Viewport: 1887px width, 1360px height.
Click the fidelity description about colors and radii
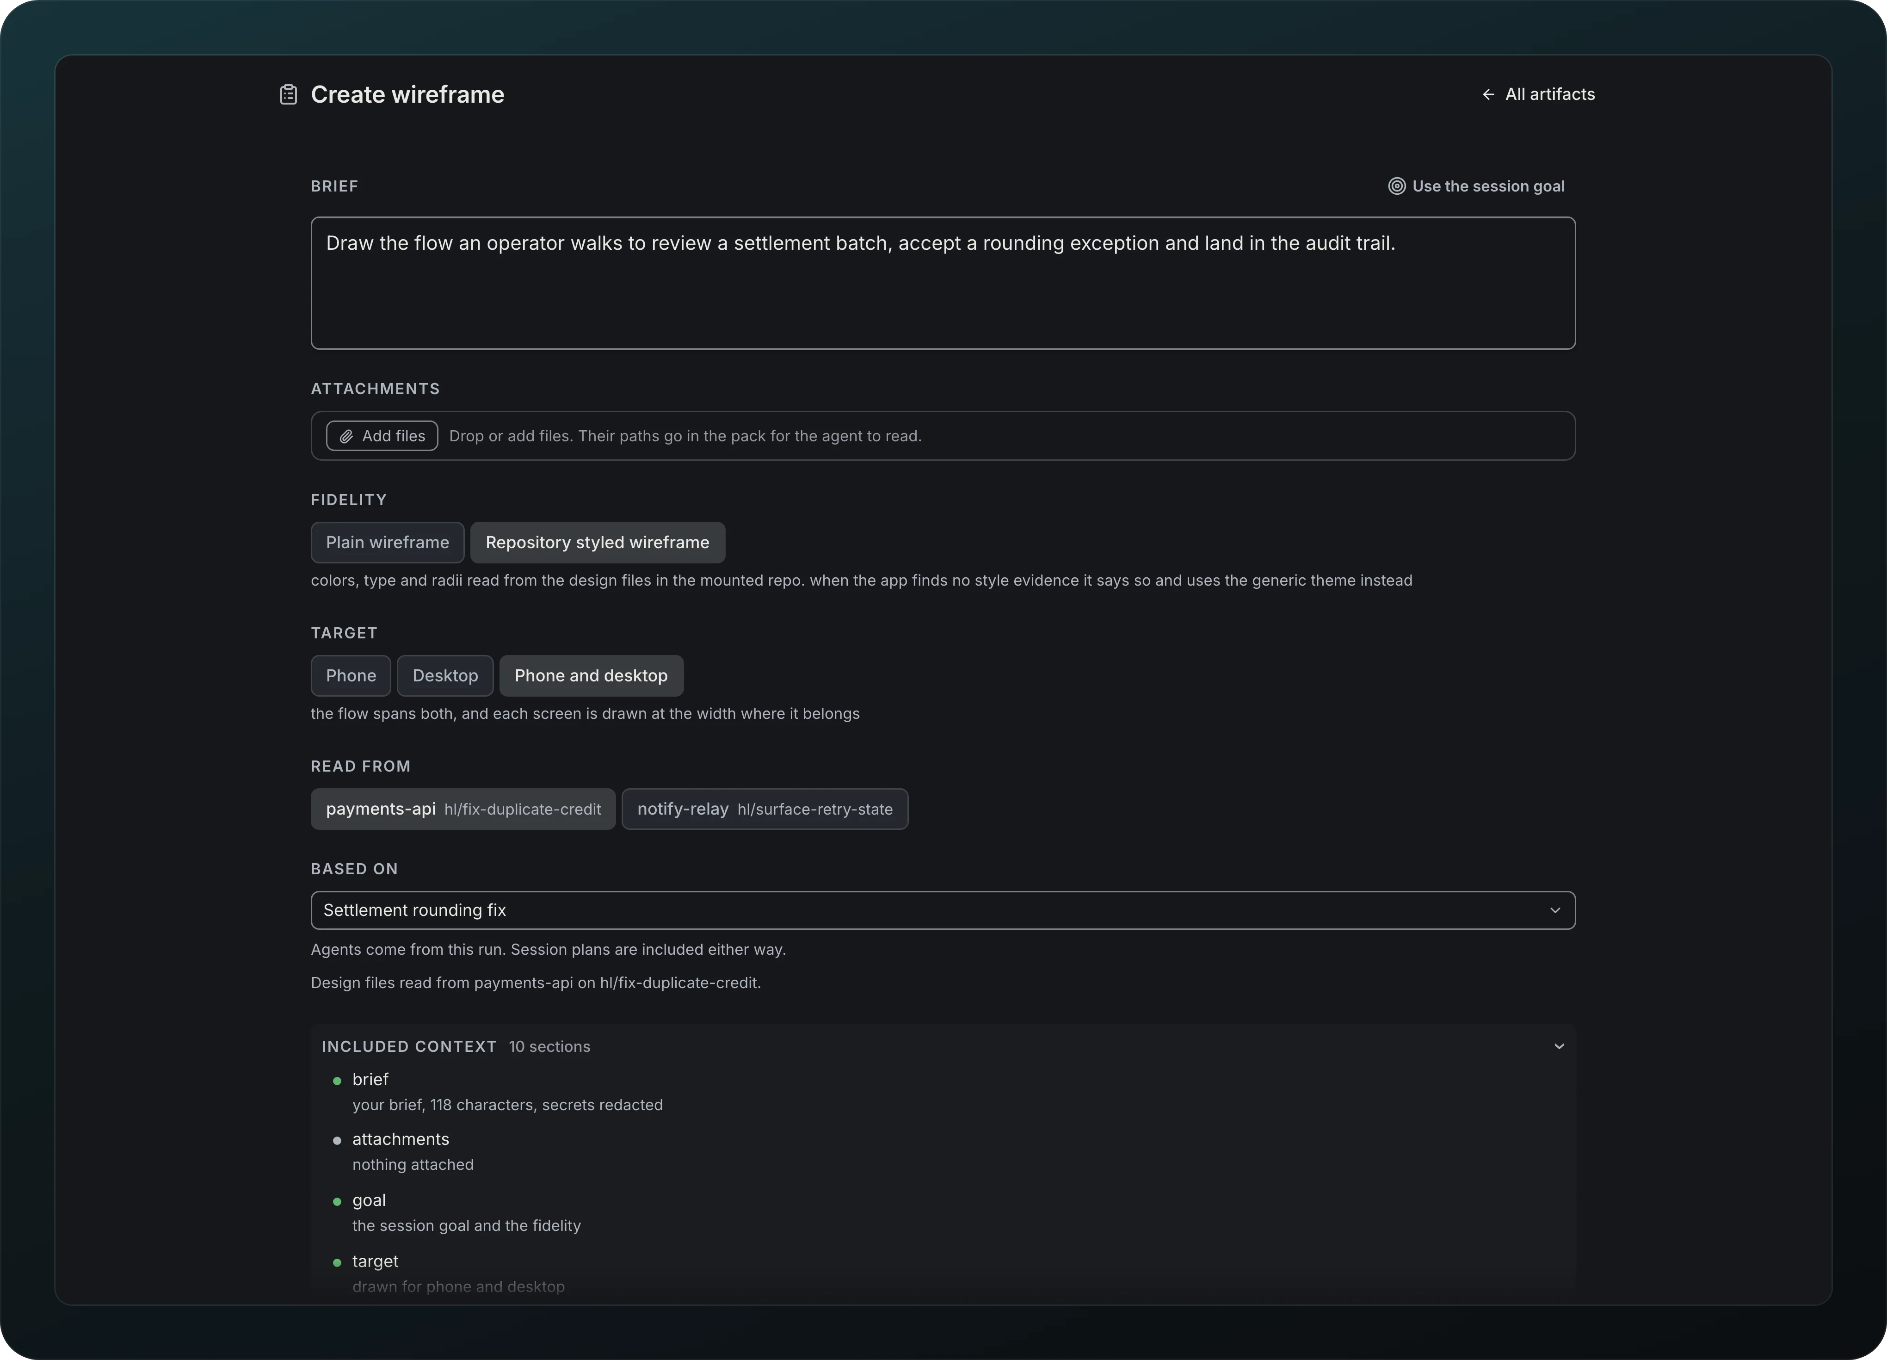[861, 581]
